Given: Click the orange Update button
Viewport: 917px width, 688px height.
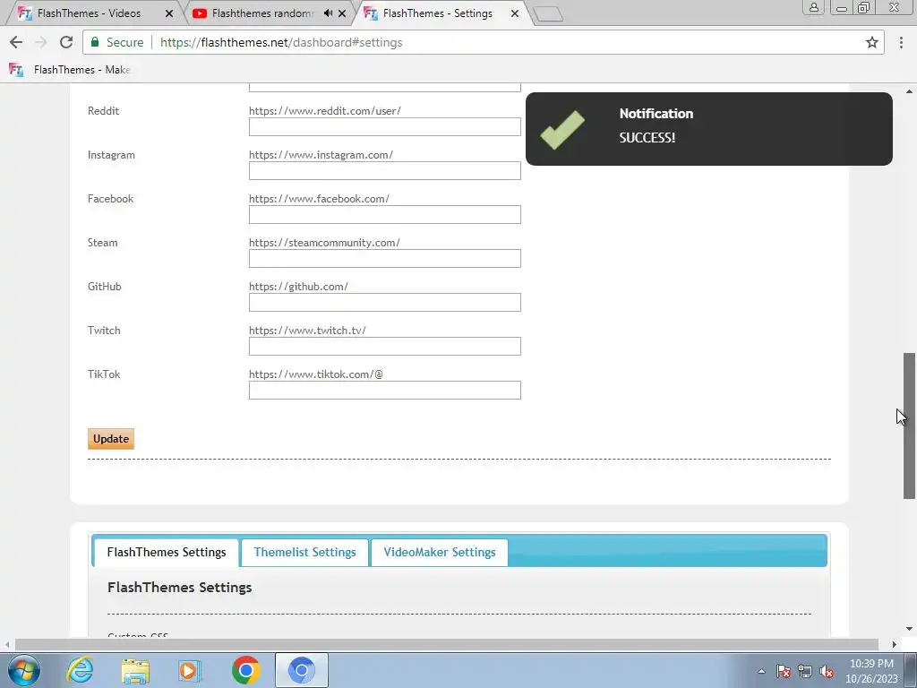Looking at the screenshot, I should coord(111,439).
